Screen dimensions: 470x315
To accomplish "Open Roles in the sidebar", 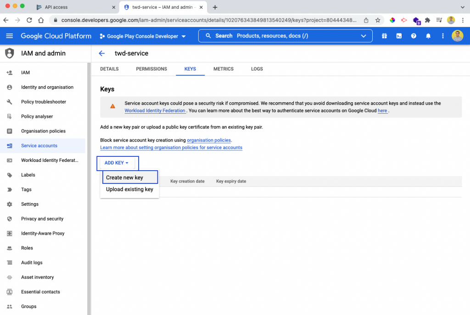I will point(43,248).
